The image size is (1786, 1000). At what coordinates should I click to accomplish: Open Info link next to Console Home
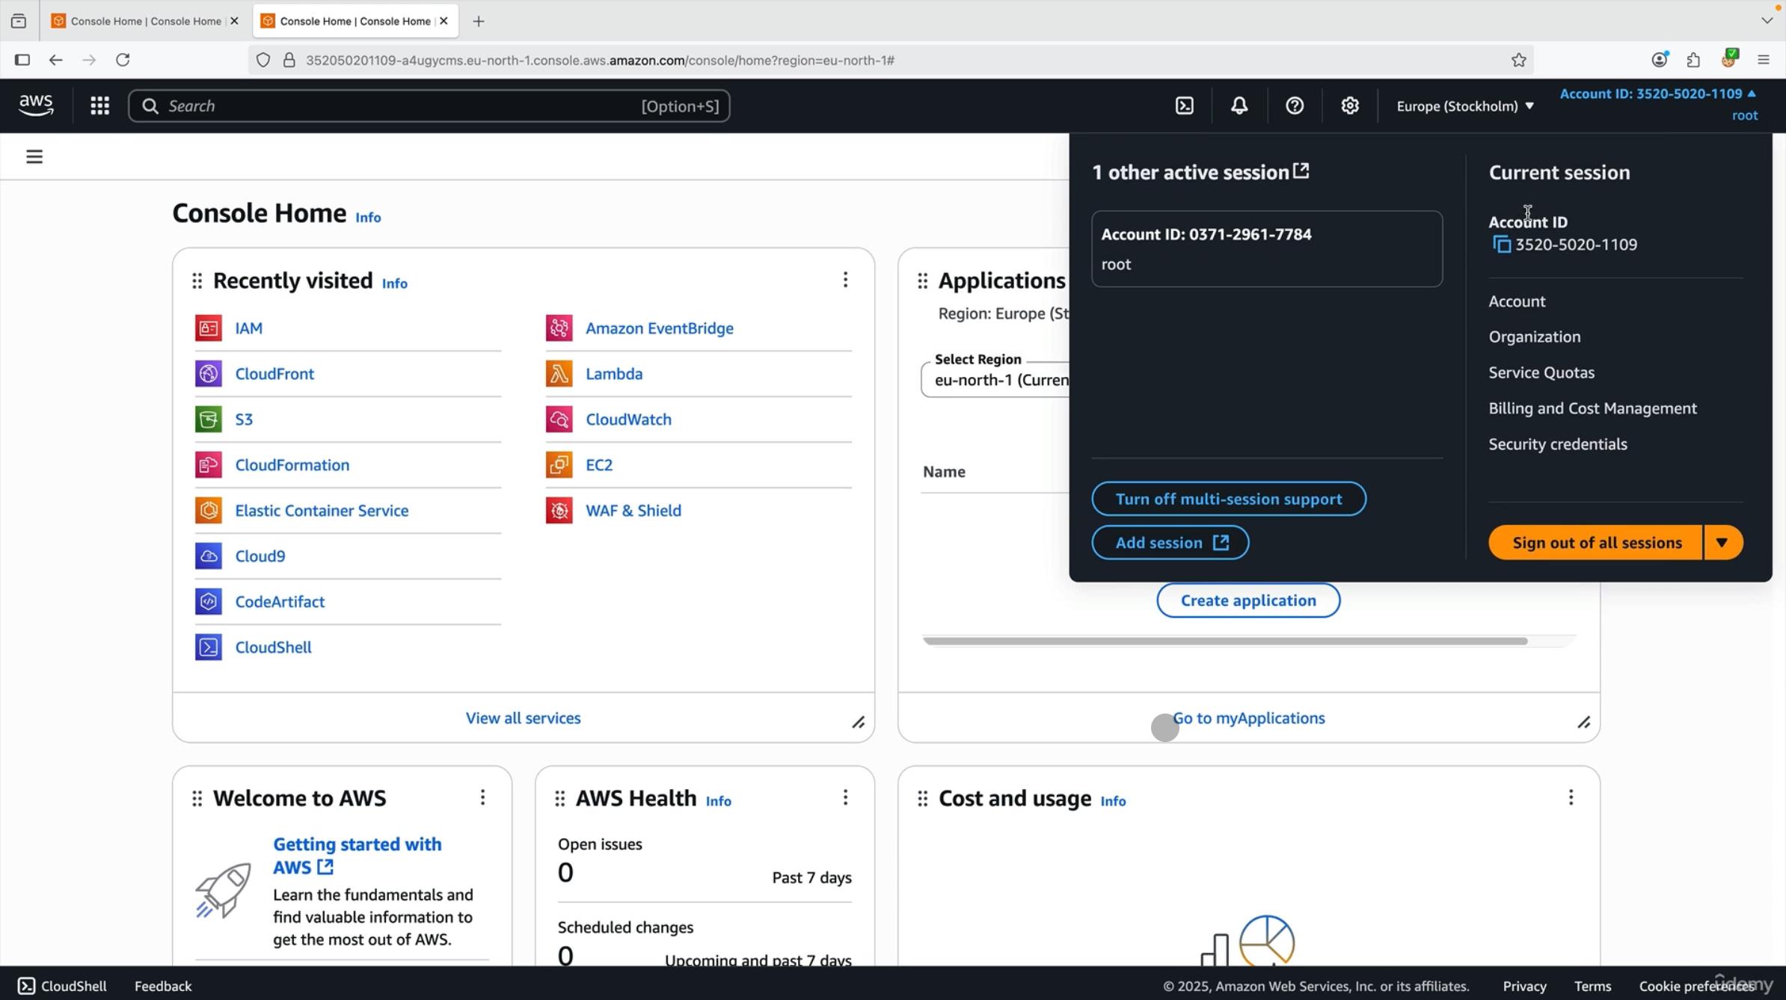click(368, 218)
